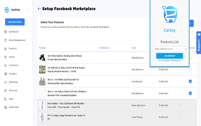
Task: Sort by the Collections column header
Action: (x=104, y=48)
